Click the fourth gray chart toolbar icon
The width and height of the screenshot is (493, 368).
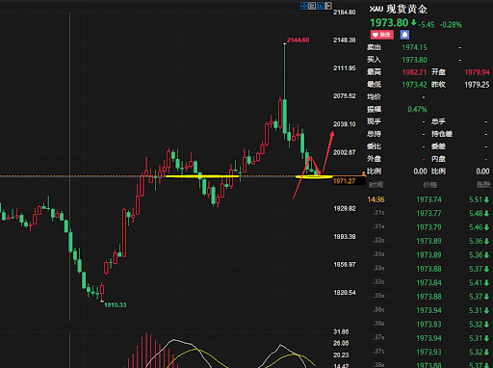tap(328, 6)
